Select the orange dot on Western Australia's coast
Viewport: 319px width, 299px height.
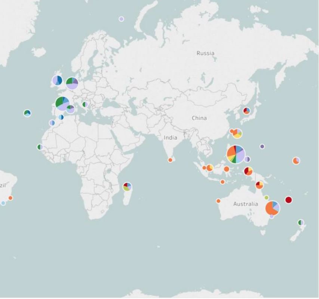pos(218,201)
